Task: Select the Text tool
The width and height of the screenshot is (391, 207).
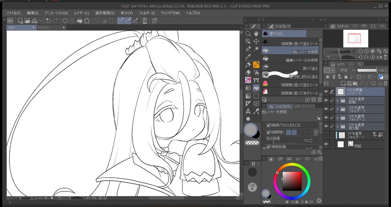Action: [x=248, y=111]
